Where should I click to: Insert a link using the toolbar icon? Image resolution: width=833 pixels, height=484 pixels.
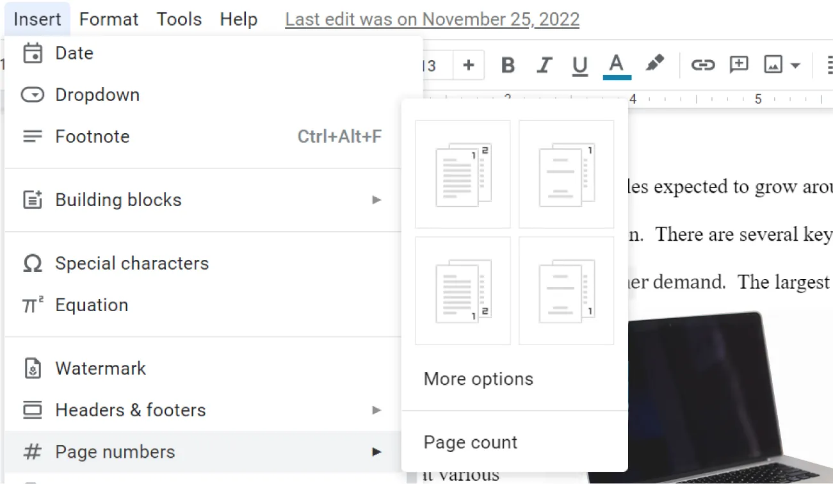click(702, 65)
